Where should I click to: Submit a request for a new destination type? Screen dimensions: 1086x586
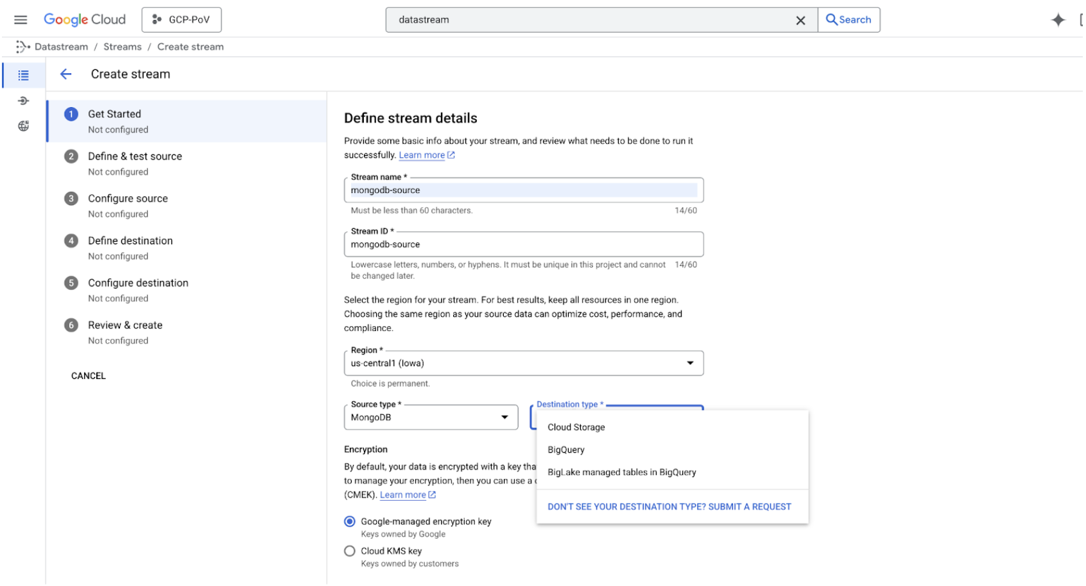point(669,506)
